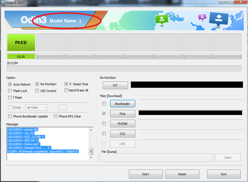Screen dimensions: 248x182
Task: Tick the CSC file checkbox
Action: pos(104,134)
